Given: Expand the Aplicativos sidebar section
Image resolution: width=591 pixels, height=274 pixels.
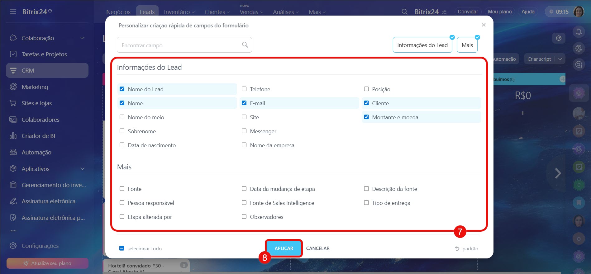Looking at the screenshot, I should [x=82, y=169].
